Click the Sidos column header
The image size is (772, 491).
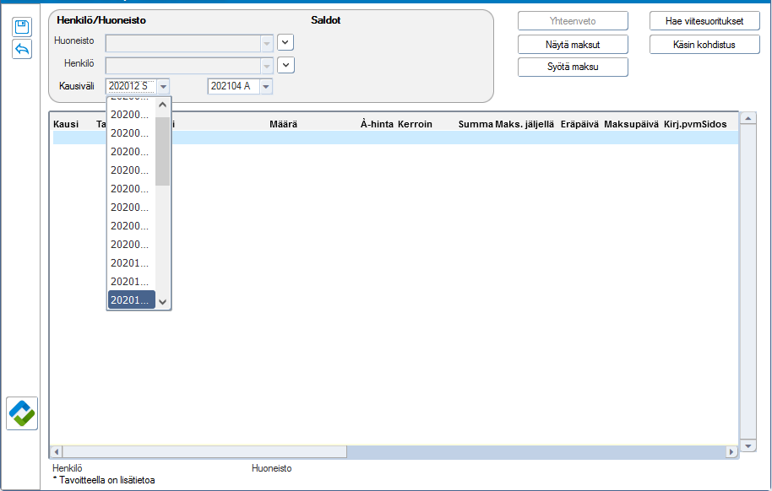714,124
